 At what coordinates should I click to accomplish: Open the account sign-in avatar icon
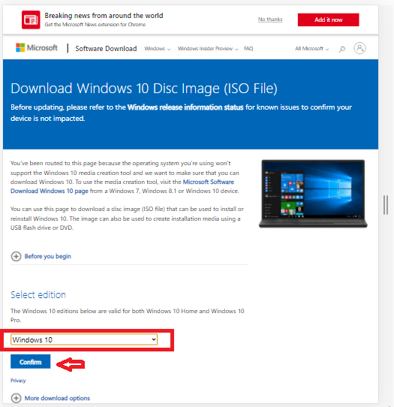(x=359, y=48)
